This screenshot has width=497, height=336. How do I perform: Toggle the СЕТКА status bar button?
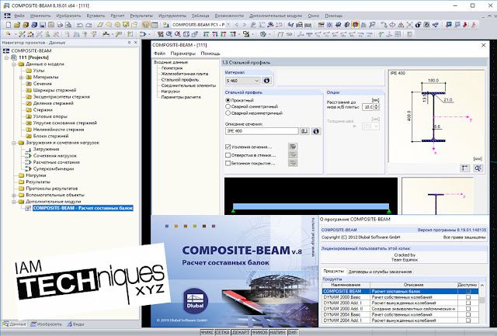pyautogui.click(x=222, y=333)
